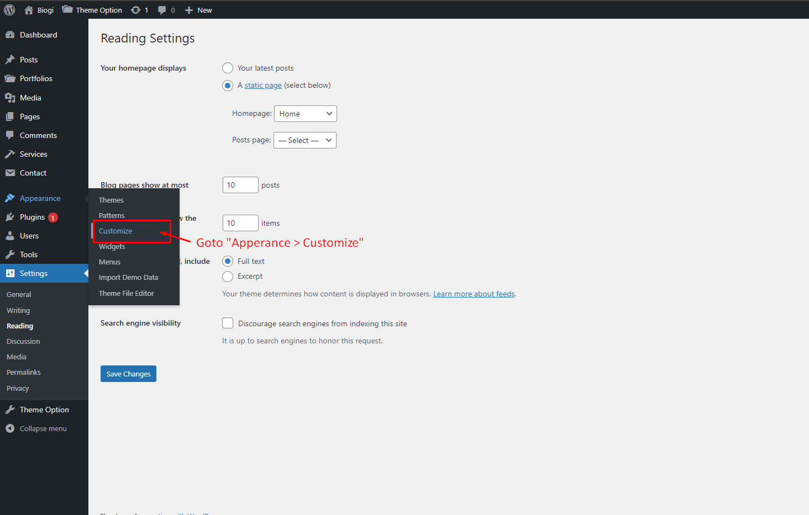Viewport: 809px width, 515px height.
Task: Click the Pages icon in sidebar
Action: click(x=10, y=116)
